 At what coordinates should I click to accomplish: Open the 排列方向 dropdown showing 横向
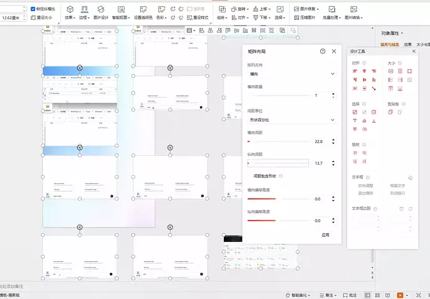(291, 74)
